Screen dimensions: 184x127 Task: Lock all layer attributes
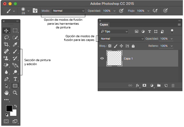point(133,46)
